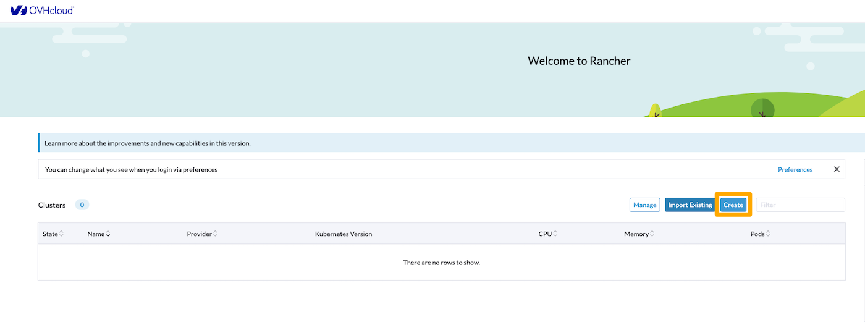Create a new cluster
Viewport: 865px width, 325px height.
tap(733, 205)
